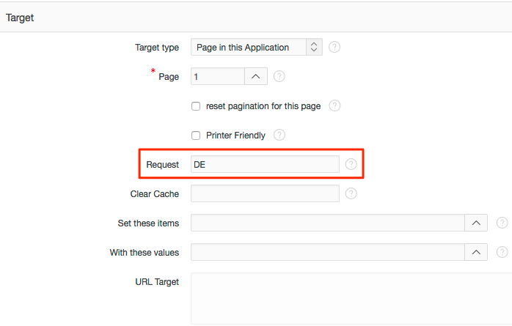Show help for With these values

pos(502,252)
